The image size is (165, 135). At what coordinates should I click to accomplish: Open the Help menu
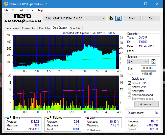point(40,10)
